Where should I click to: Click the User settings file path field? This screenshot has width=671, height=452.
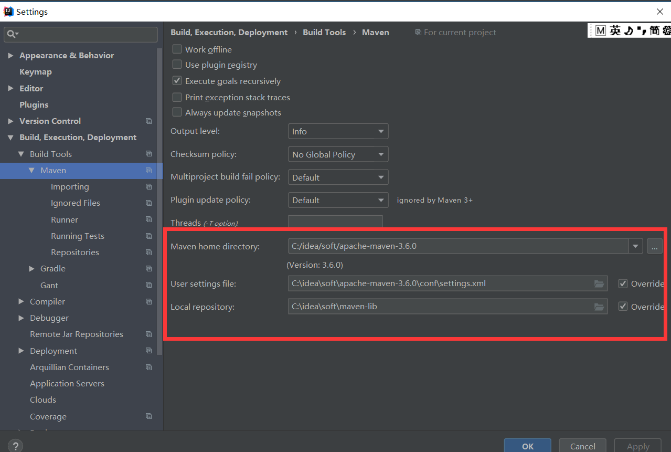tap(448, 284)
